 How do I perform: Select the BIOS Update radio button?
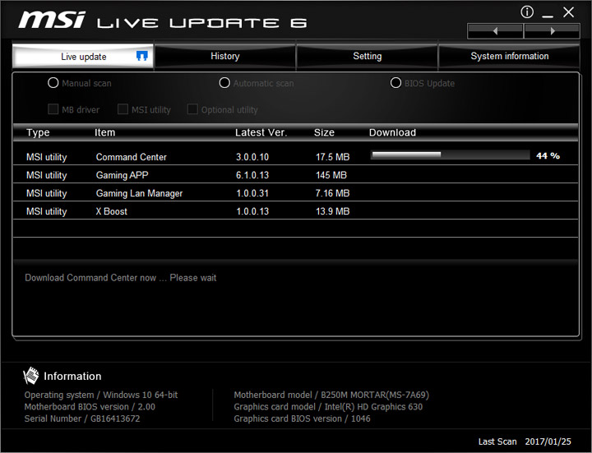tap(395, 83)
